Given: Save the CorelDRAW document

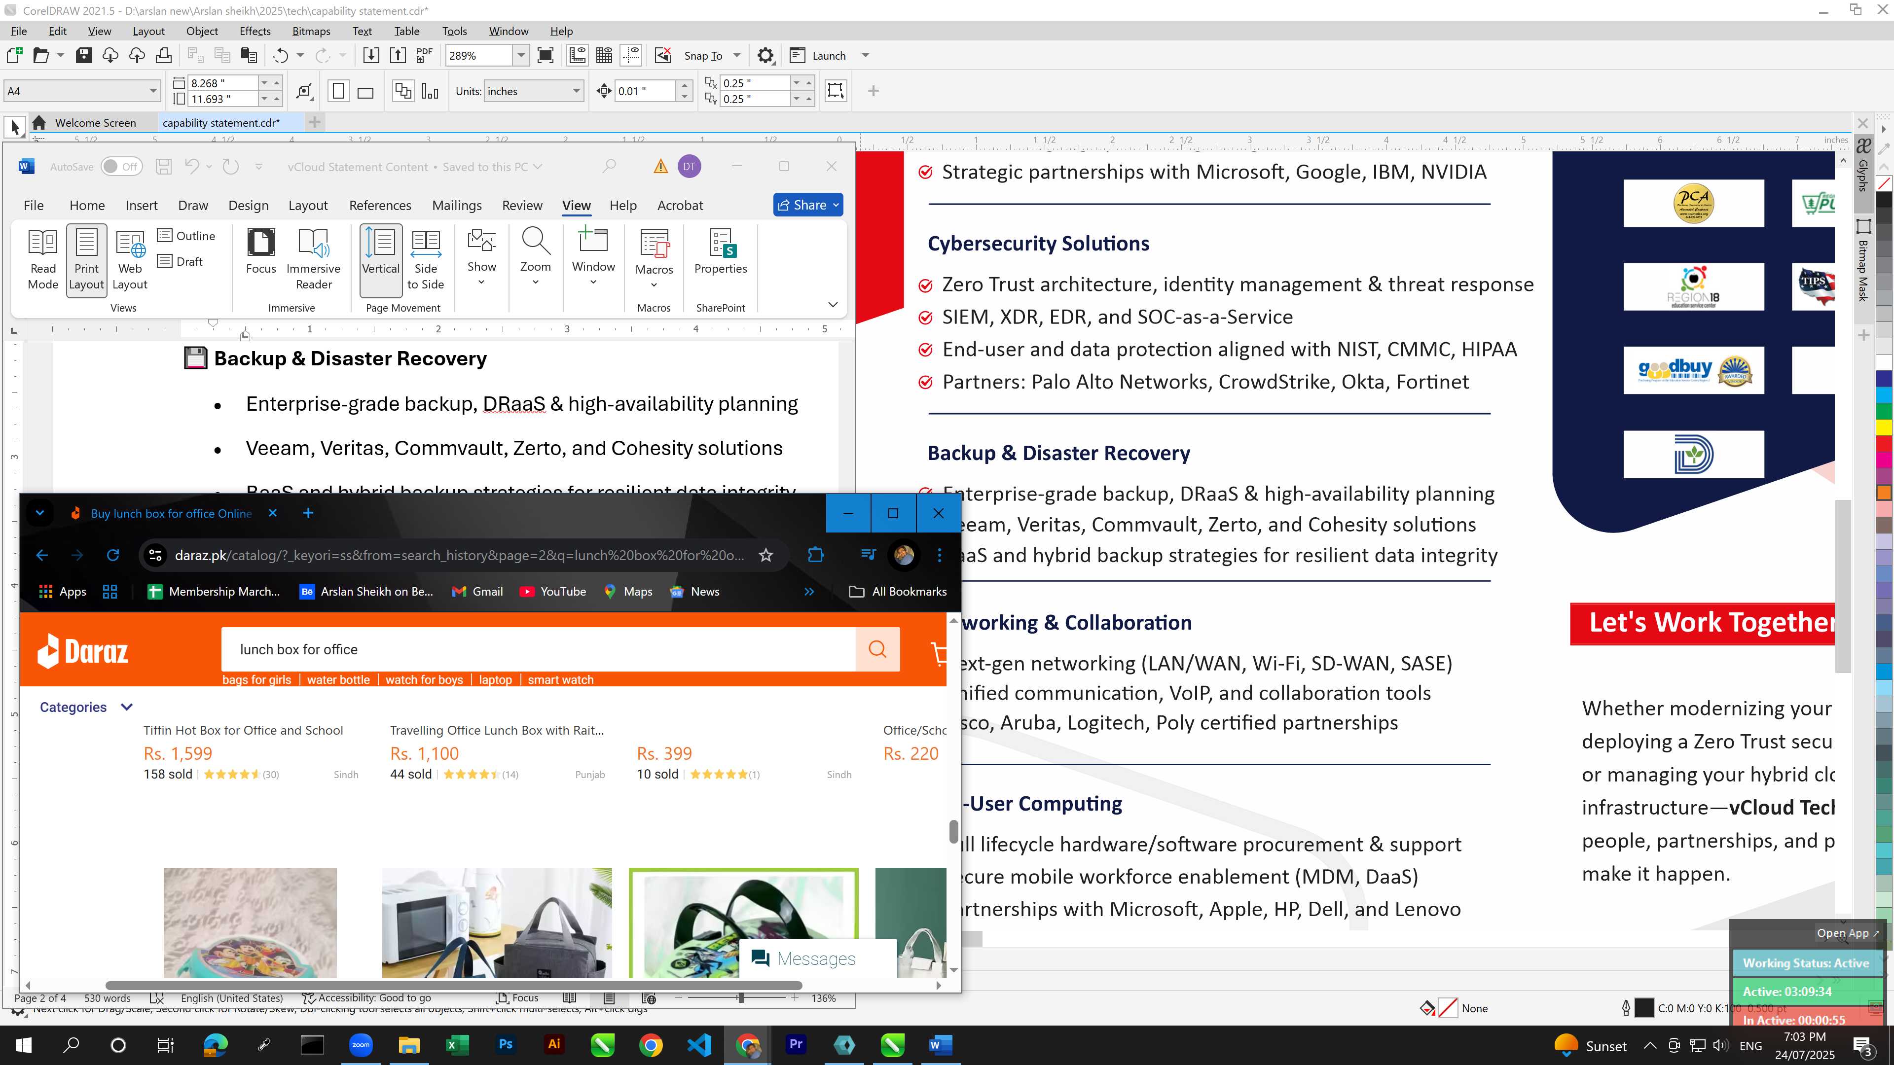Looking at the screenshot, I should tap(84, 55).
